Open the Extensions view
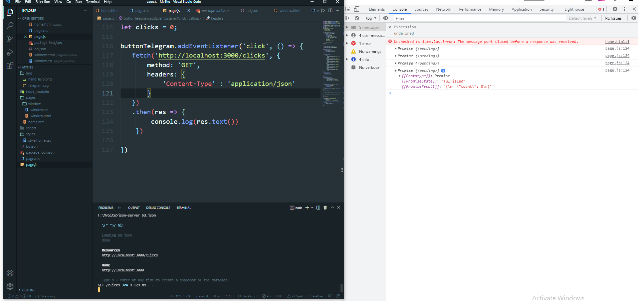Screen dimensions: 638x301 click(10, 66)
